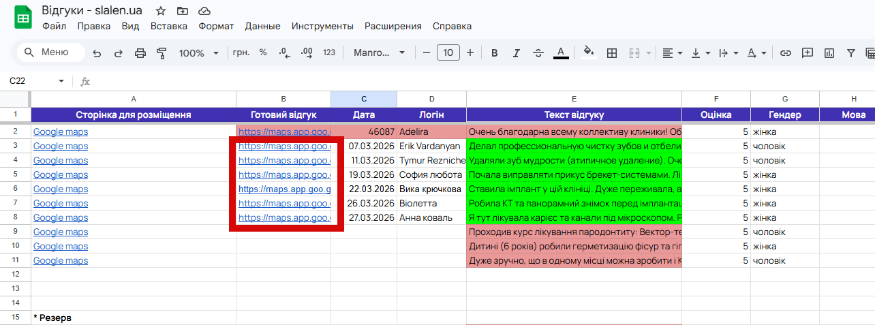Apply currency format грн.

click(x=241, y=52)
